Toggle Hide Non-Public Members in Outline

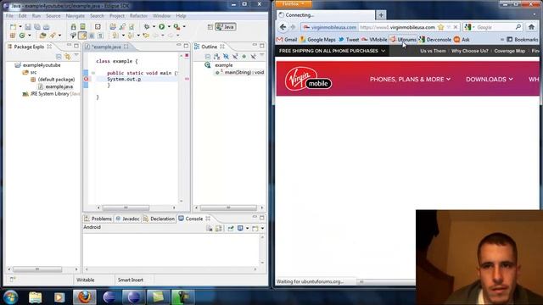[244, 57]
